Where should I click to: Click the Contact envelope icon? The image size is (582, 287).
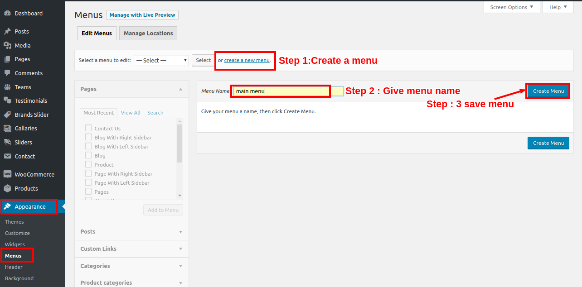7,156
